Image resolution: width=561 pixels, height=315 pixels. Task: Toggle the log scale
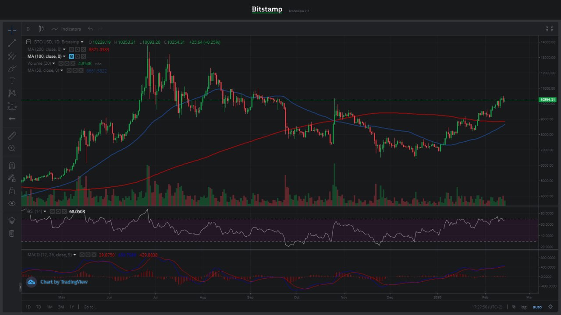coord(523,307)
